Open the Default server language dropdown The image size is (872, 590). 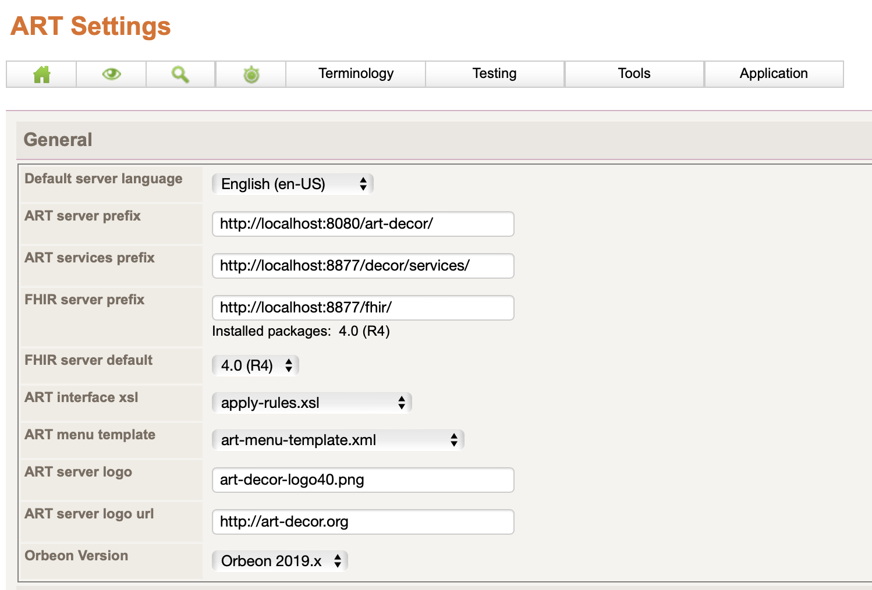pos(293,184)
